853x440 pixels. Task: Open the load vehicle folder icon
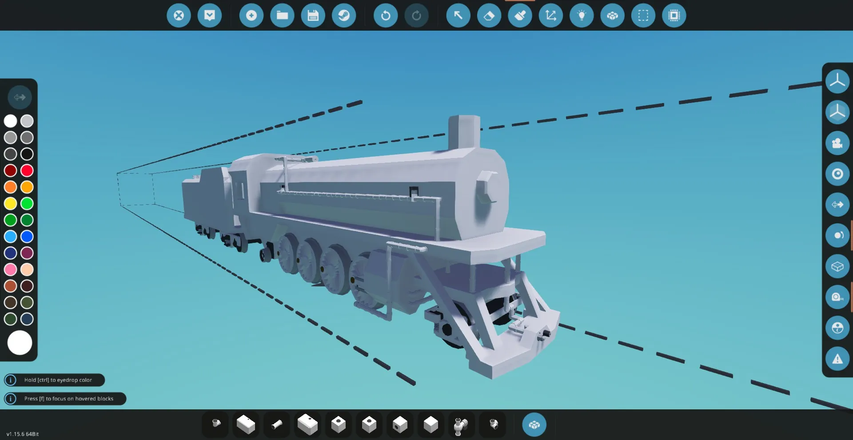pos(282,16)
